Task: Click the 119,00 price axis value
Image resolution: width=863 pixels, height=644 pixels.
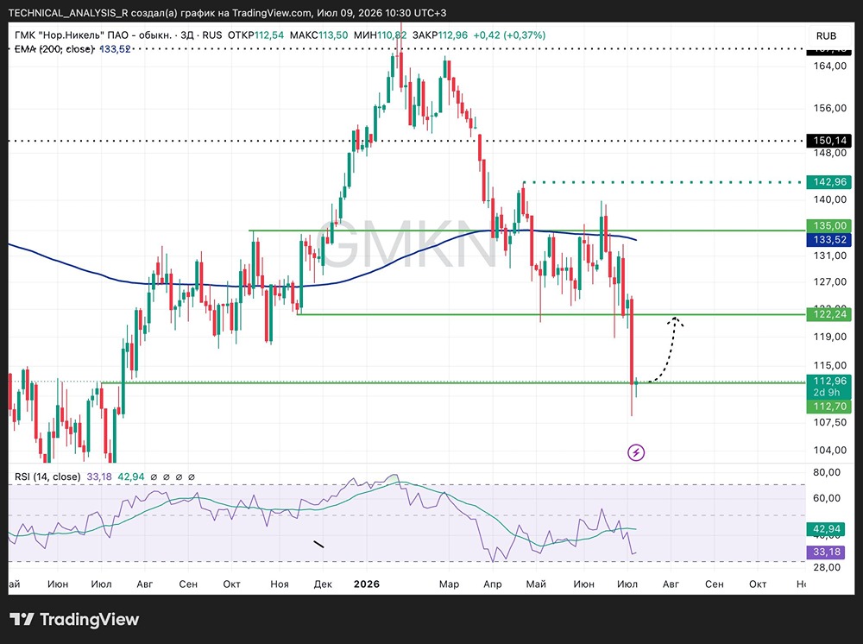Action: click(x=830, y=337)
